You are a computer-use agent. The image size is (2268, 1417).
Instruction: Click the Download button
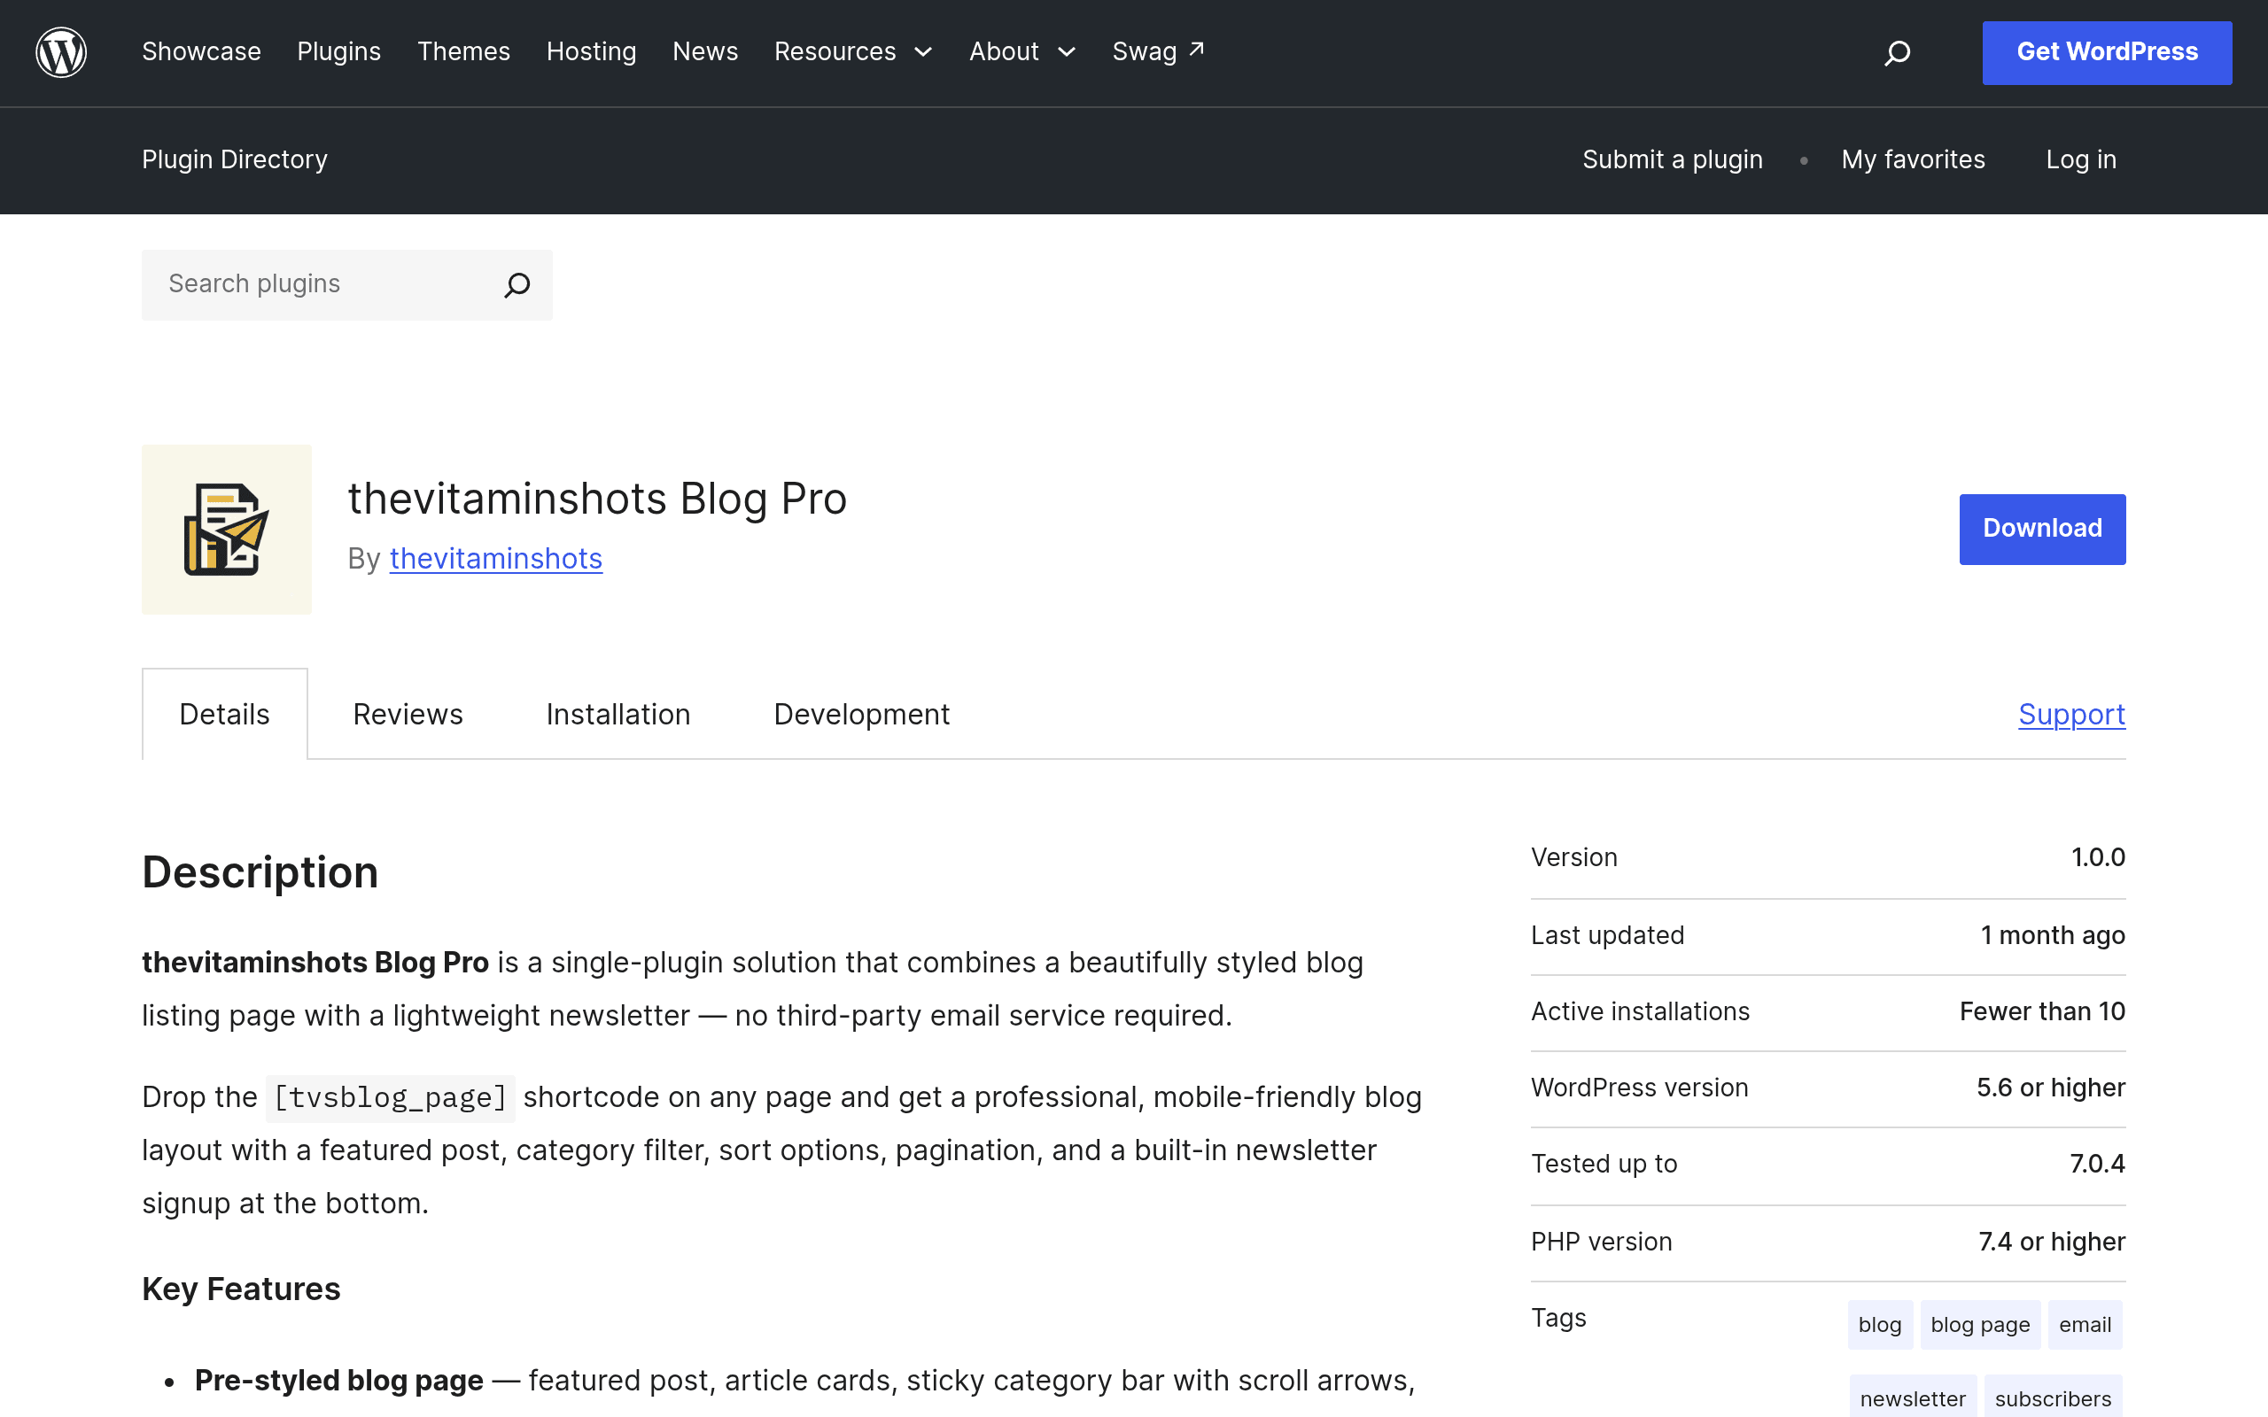pos(2042,530)
